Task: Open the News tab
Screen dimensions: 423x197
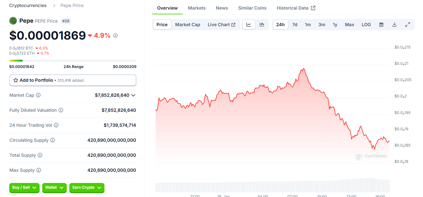Action: tap(222, 8)
